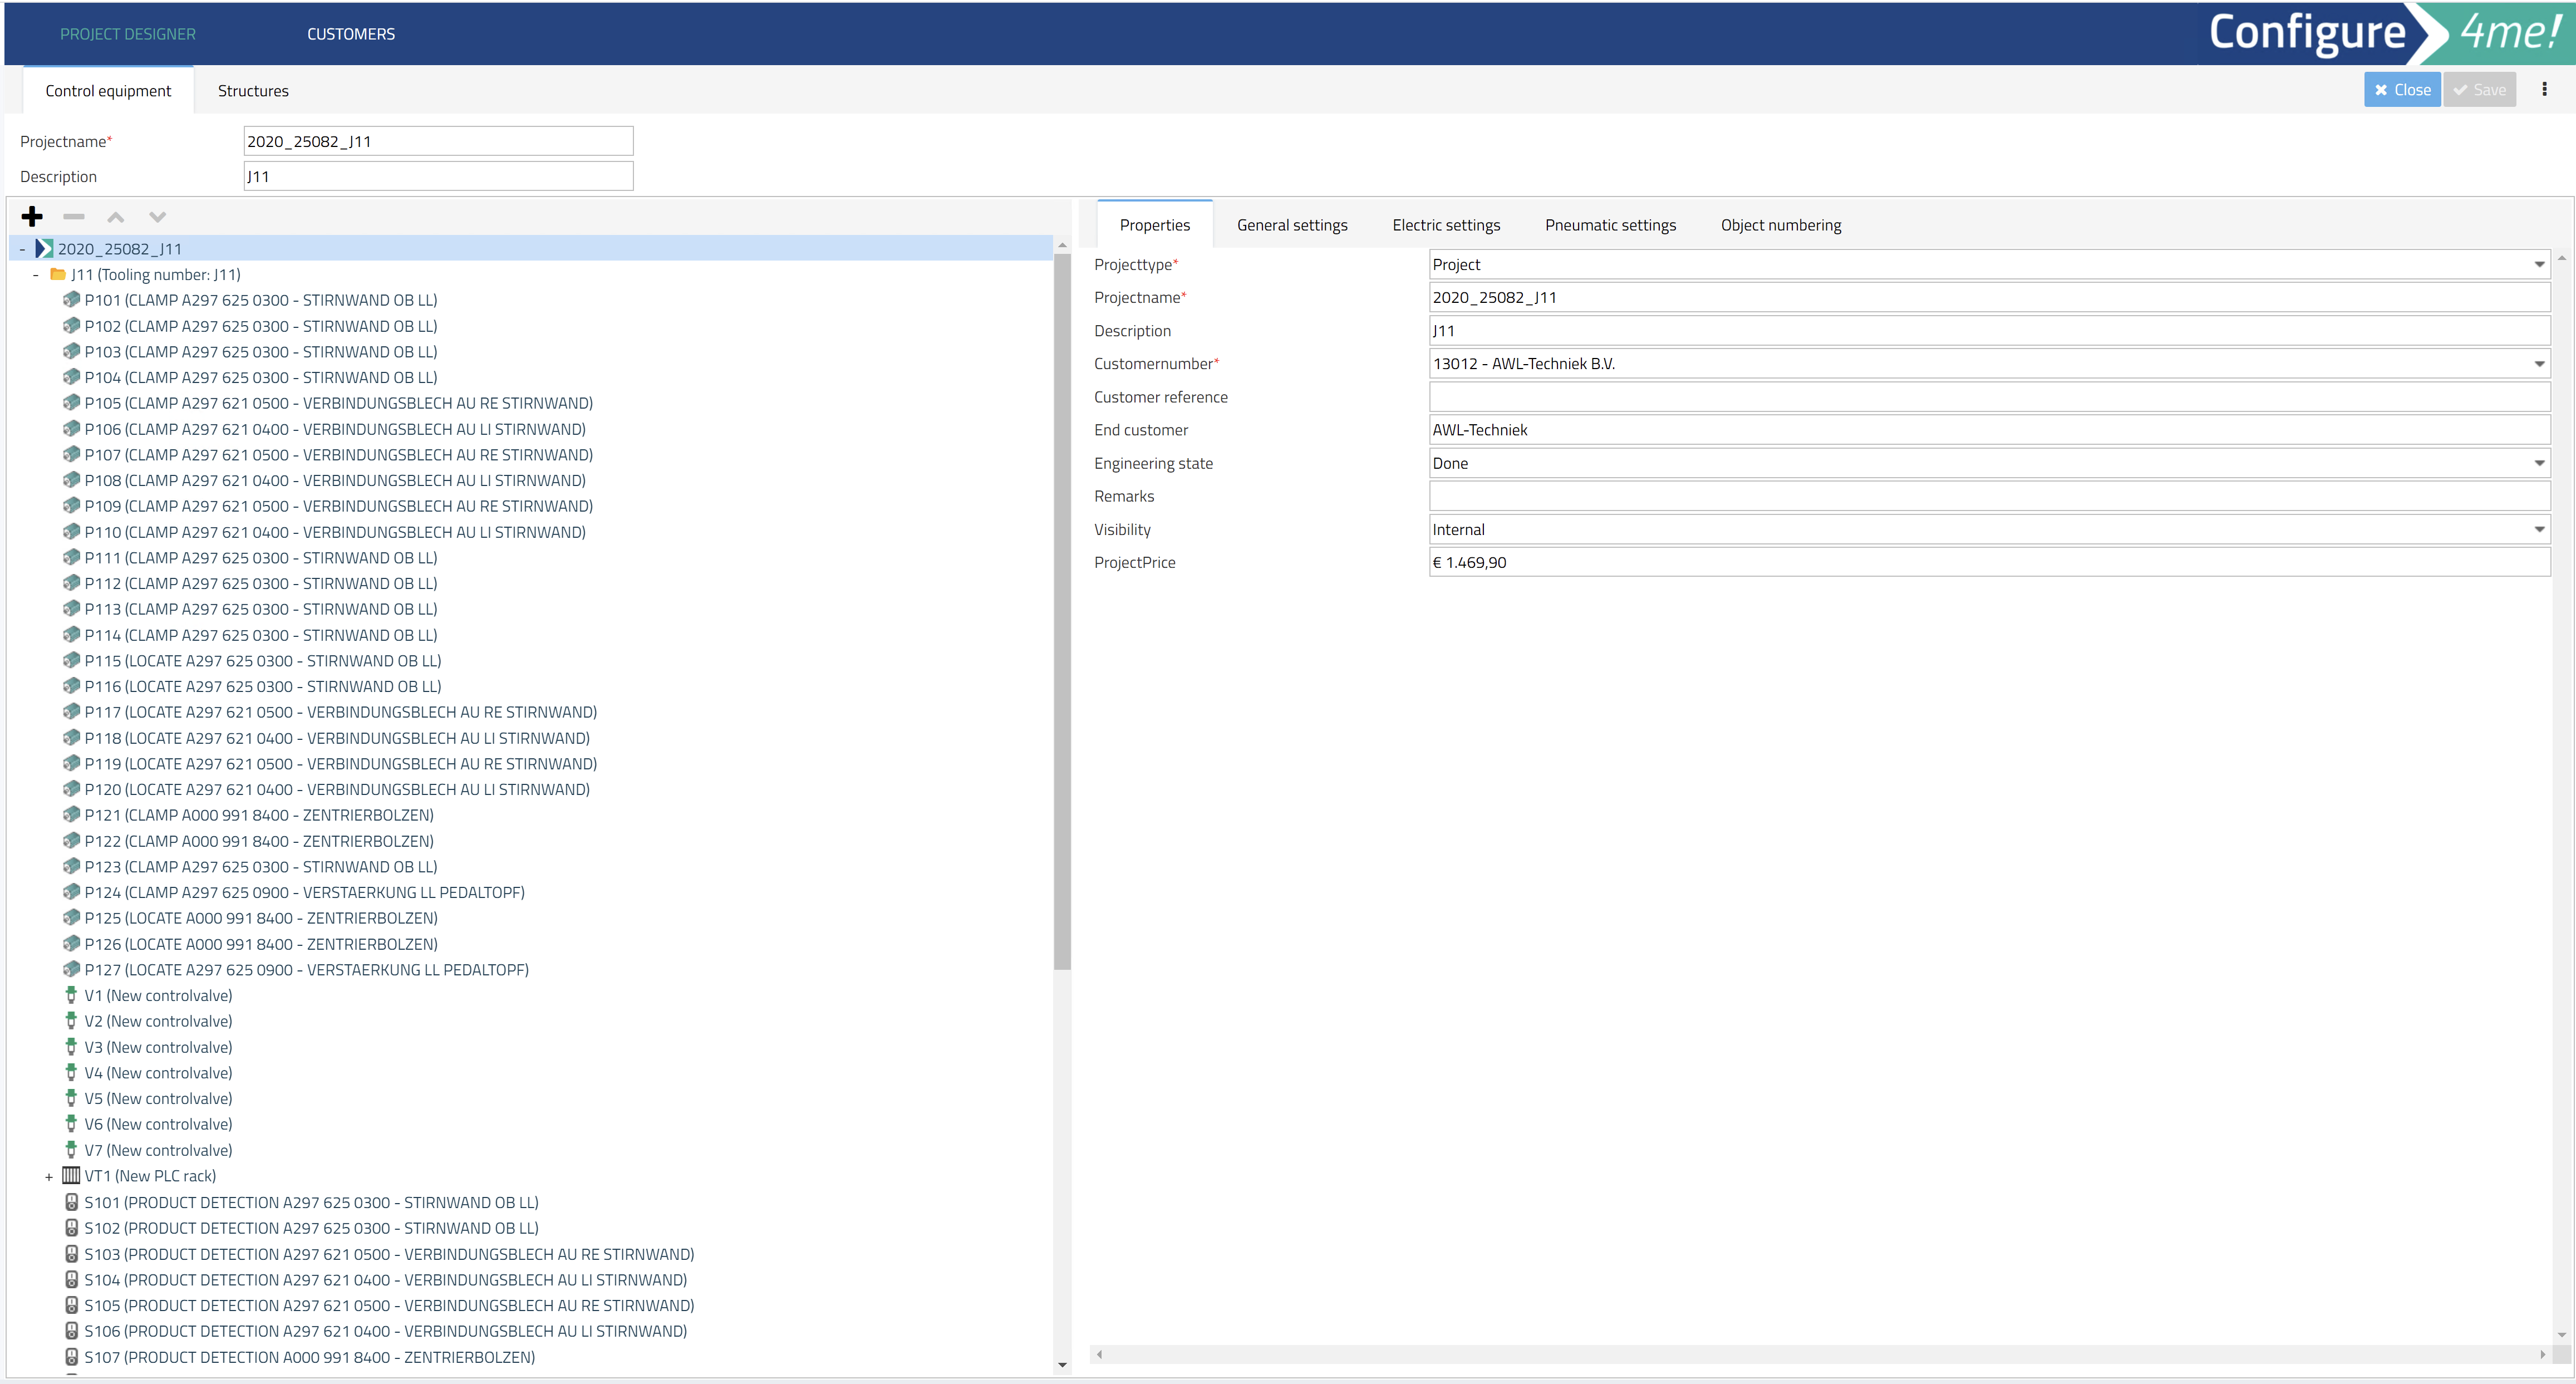Go to Customers in the top navigation
The width and height of the screenshot is (2576, 1384).
click(x=351, y=34)
